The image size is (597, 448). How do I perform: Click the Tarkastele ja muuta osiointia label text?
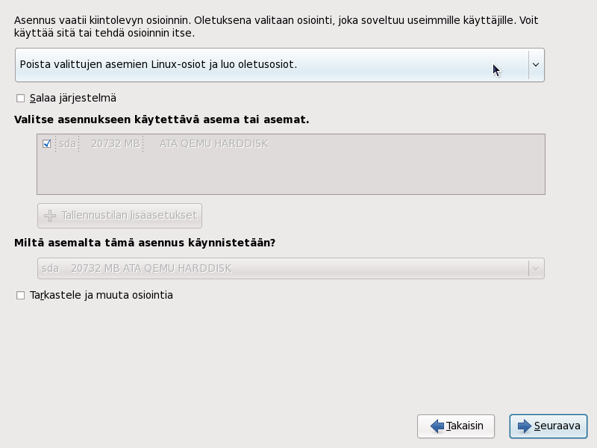101,296
